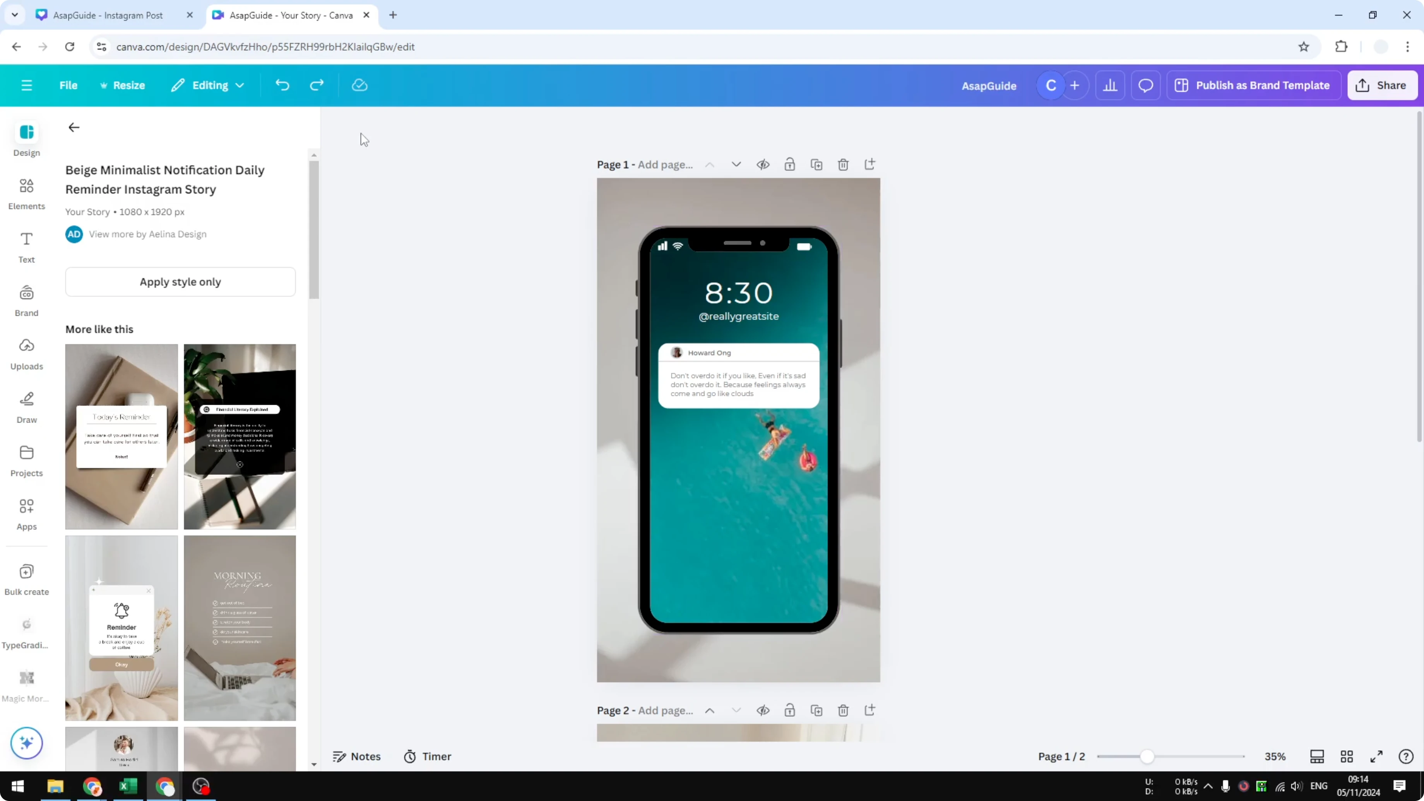Add a new page after Page 1
The width and height of the screenshot is (1424, 801).
[869, 165]
